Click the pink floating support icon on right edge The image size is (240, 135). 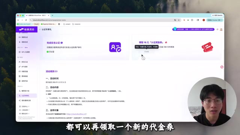click(x=222, y=67)
